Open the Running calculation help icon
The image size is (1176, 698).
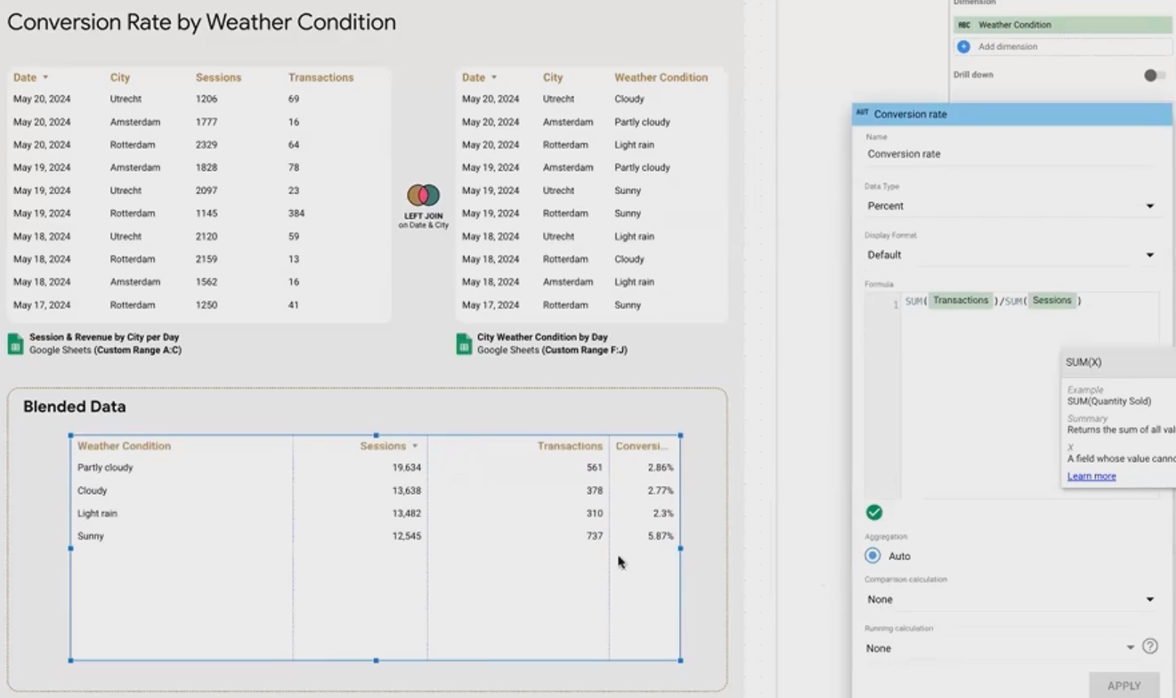click(x=1150, y=646)
